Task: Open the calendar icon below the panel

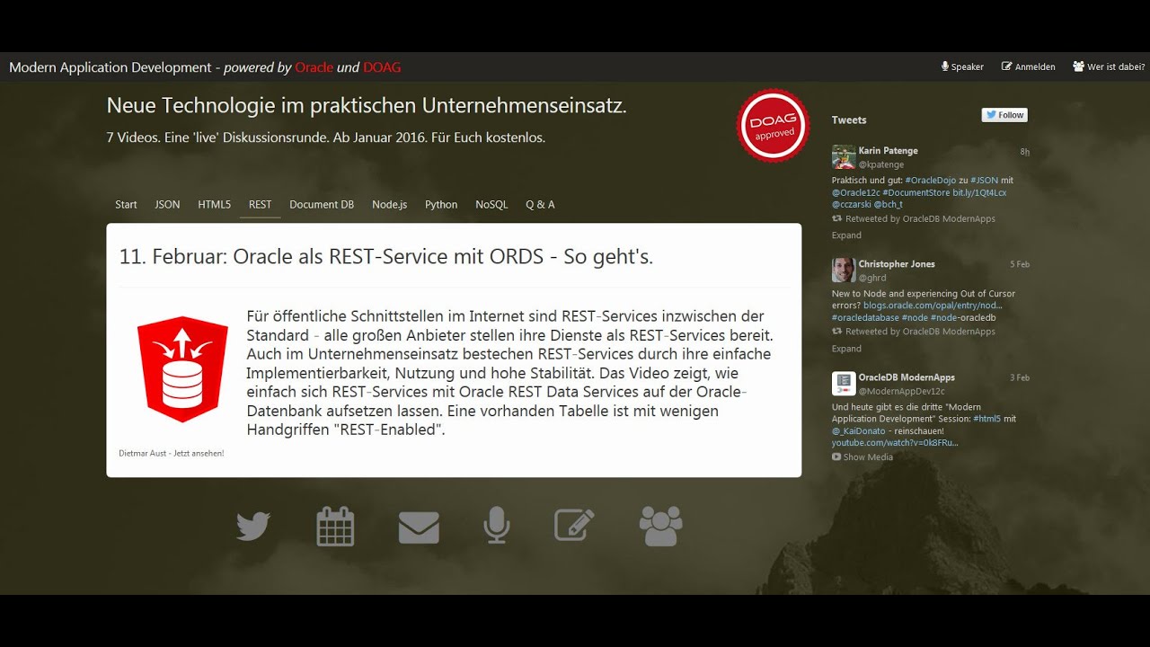Action: (x=335, y=526)
